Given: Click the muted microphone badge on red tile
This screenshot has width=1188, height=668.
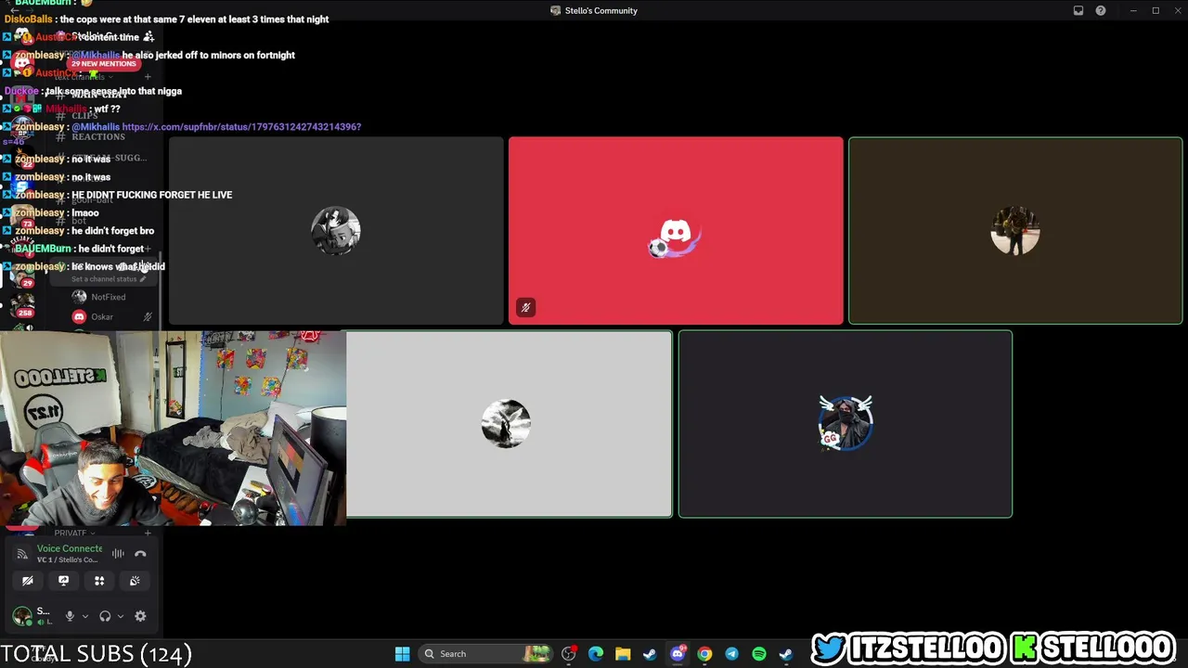Looking at the screenshot, I should [x=525, y=308].
